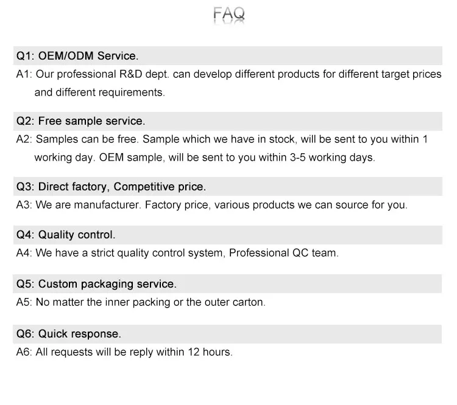Viewport: 457px width, 405px height.
Task: Click the 'target prices' text in A1
Action: (411, 74)
